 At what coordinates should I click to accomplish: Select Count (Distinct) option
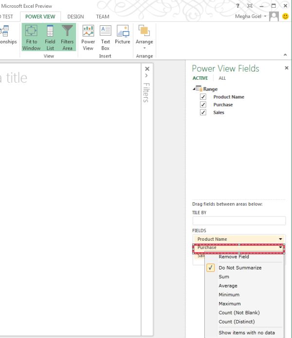pos(237,322)
